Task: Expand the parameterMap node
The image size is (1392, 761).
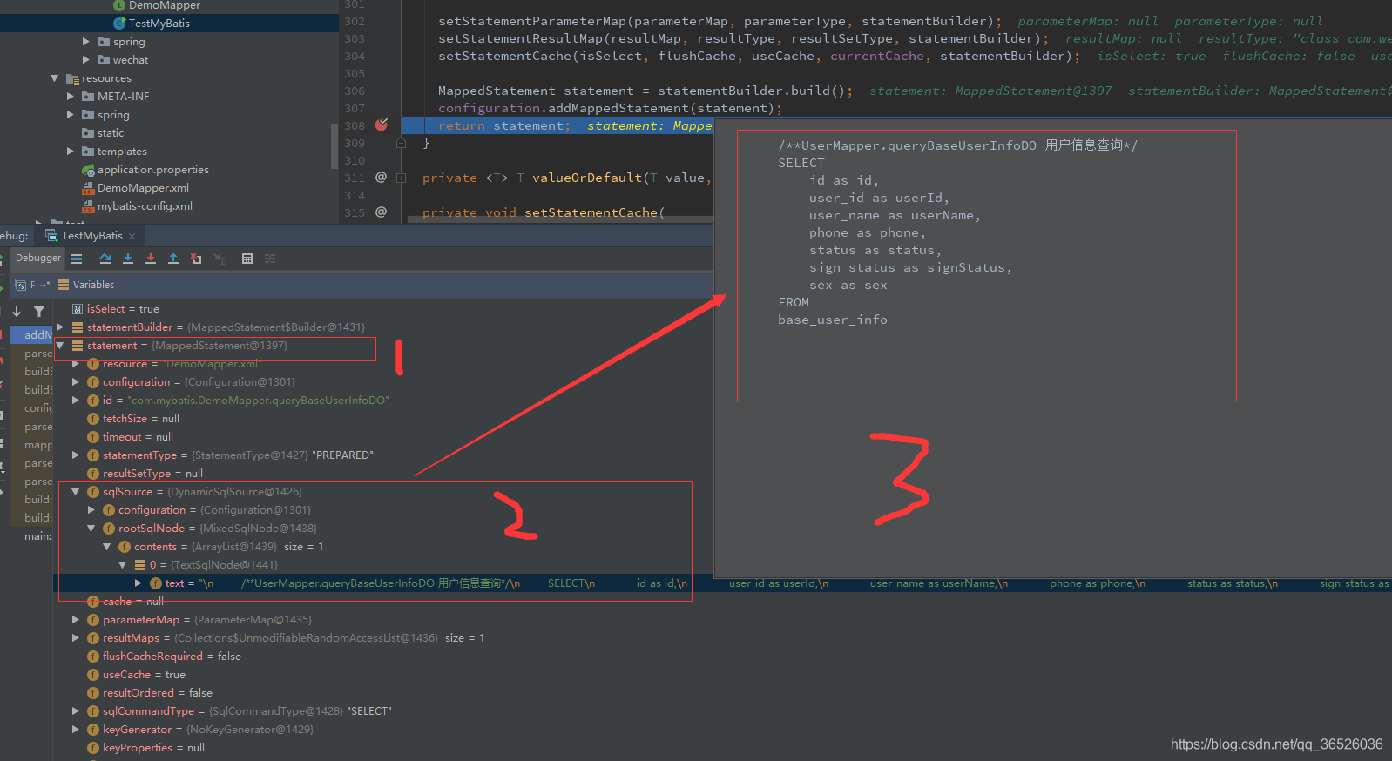Action: coord(76,620)
